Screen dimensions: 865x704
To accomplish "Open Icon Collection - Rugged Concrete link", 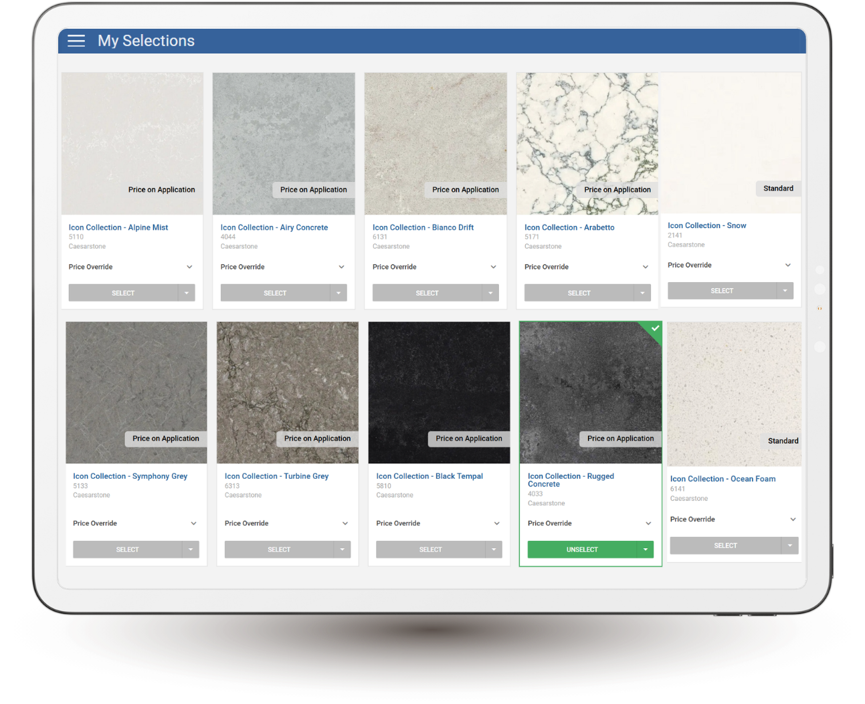I will (571, 480).
